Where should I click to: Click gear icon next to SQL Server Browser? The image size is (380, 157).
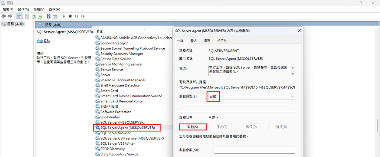pyautogui.click(x=98, y=133)
